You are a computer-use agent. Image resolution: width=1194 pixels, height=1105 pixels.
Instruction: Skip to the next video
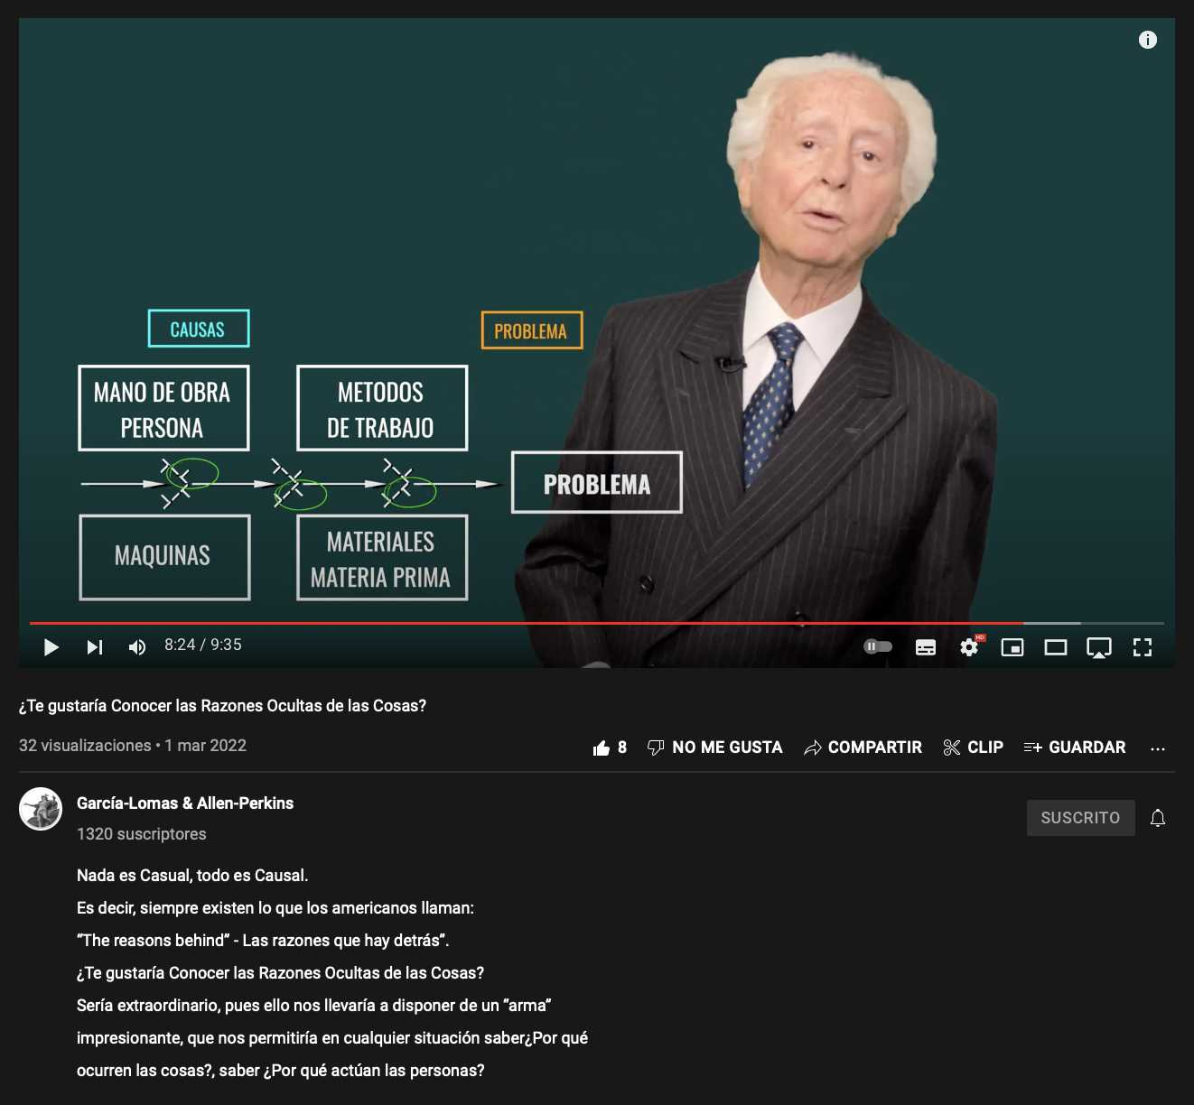point(95,647)
